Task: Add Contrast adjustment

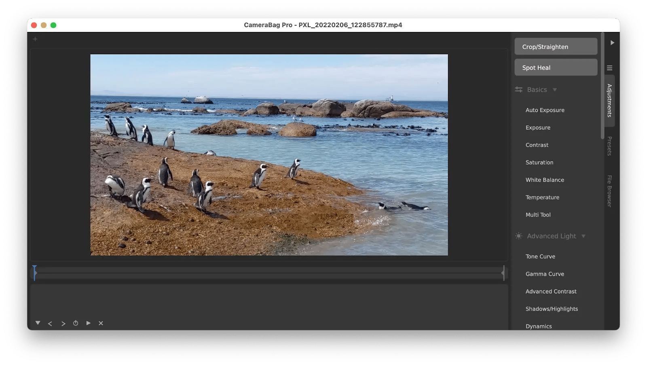Action: (x=537, y=145)
